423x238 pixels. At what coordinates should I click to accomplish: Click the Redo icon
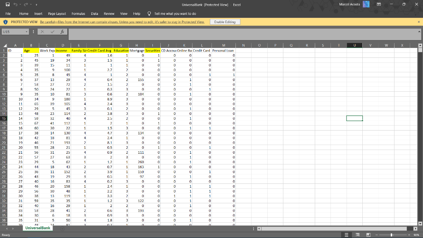coord(26,4)
